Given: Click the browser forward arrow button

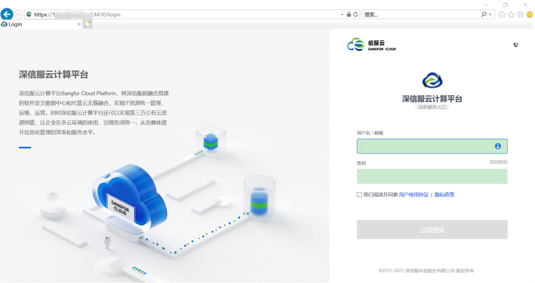Looking at the screenshot, I should point(19,14).
